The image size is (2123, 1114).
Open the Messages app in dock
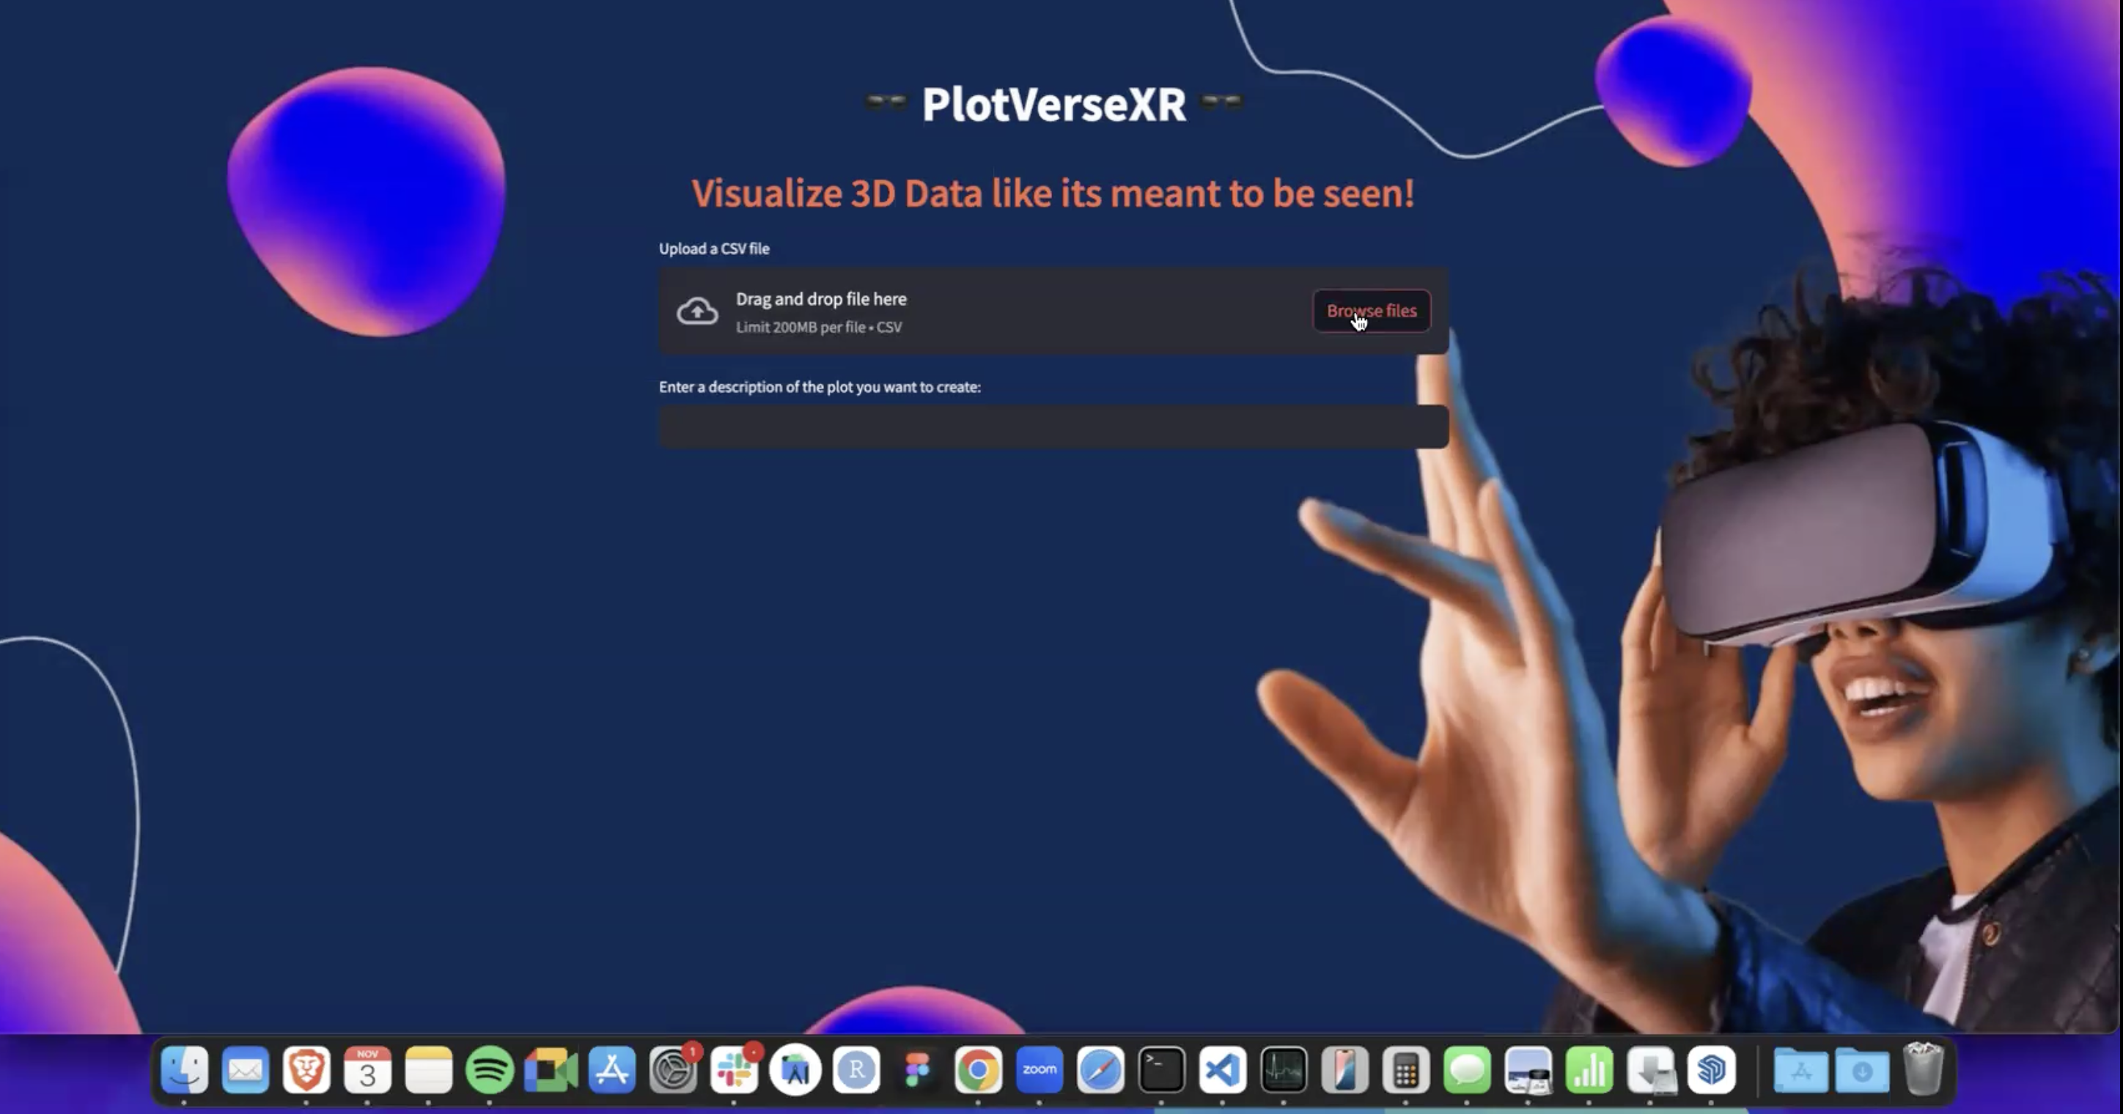tap(1467, 1069)
